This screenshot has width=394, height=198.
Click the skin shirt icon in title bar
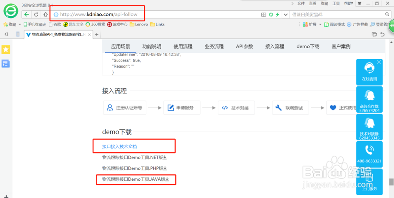(x=359, y=4)
